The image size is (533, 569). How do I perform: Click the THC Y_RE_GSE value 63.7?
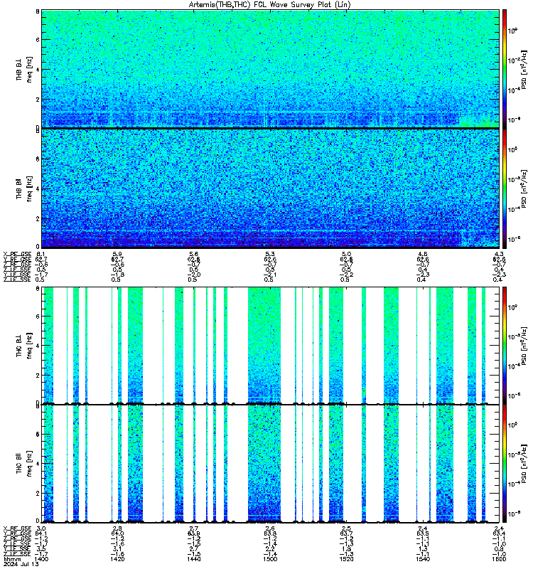coord(346,533)
